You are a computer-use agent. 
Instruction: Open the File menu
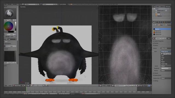(x=5, y=4)
